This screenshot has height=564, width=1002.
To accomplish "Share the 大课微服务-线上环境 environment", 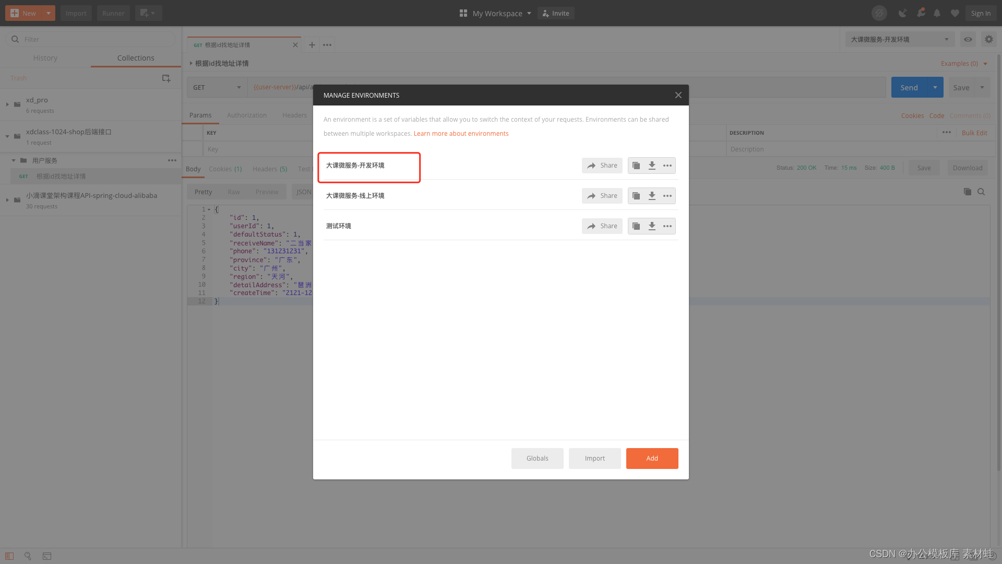I will 602,196.
